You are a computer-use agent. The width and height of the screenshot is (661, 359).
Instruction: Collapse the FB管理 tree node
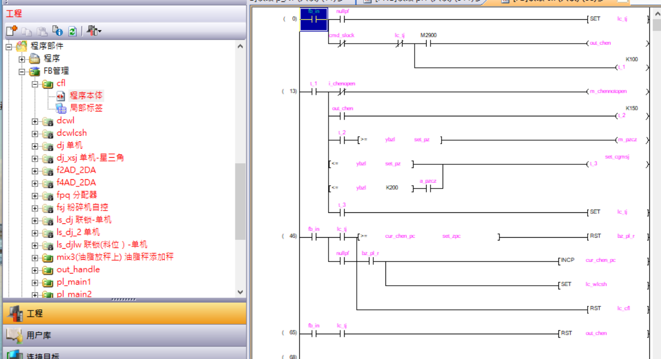[22, 71]
